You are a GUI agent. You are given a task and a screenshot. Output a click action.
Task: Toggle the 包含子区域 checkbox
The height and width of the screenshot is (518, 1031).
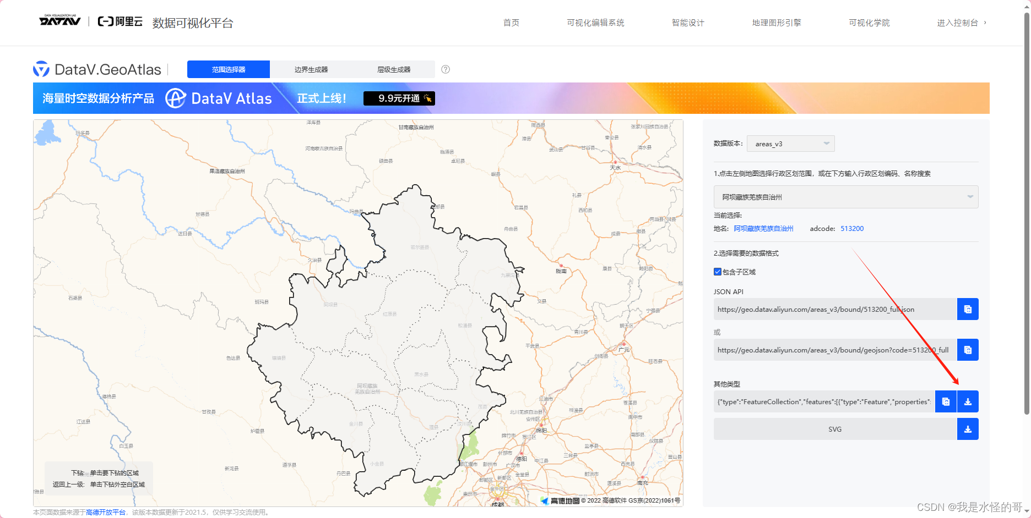coord(718,272)
